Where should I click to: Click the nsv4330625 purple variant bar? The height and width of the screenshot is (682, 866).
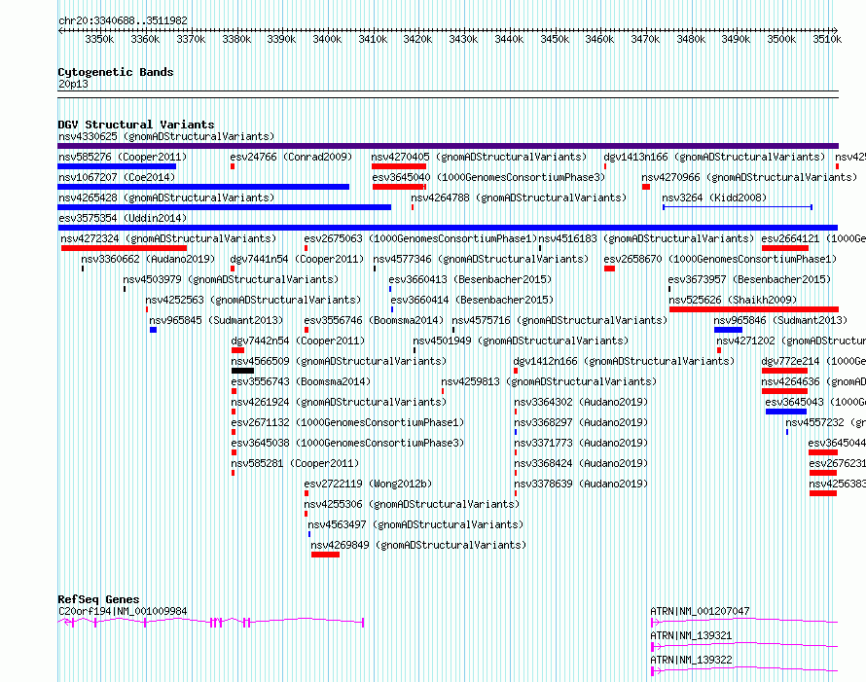[x=448, y=146]
